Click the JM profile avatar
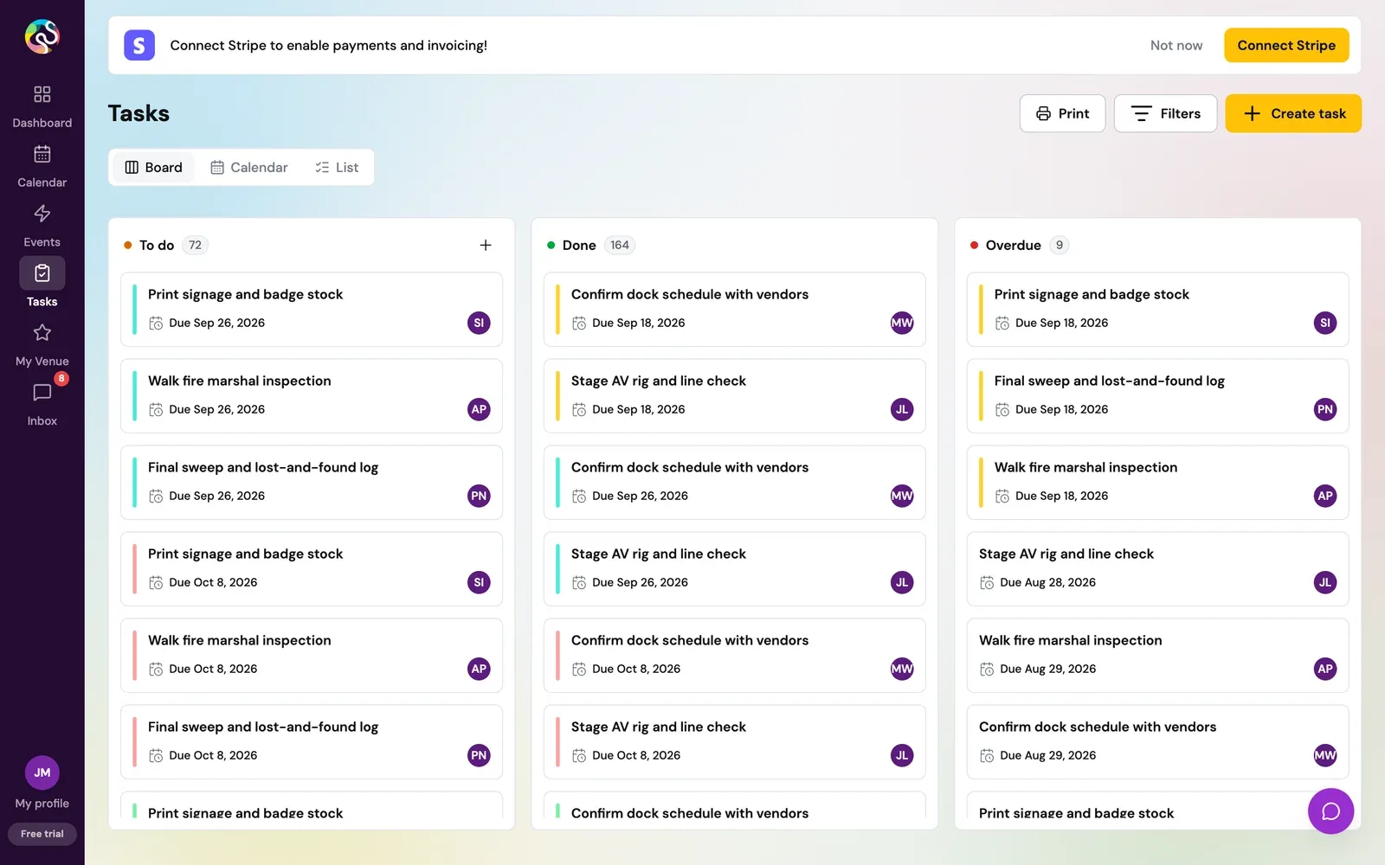 click(42, 772)
